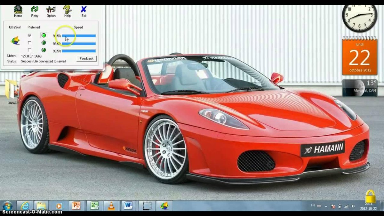Image resolution: width=384 pixels, height=216 pixels.
Task: Show hidden tray icons with the arrow
Action: click(326, 206)
